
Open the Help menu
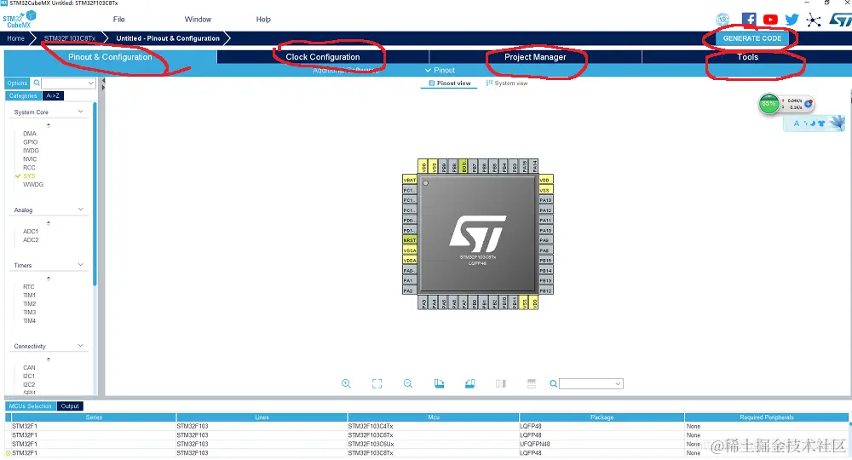coord(263,20)
